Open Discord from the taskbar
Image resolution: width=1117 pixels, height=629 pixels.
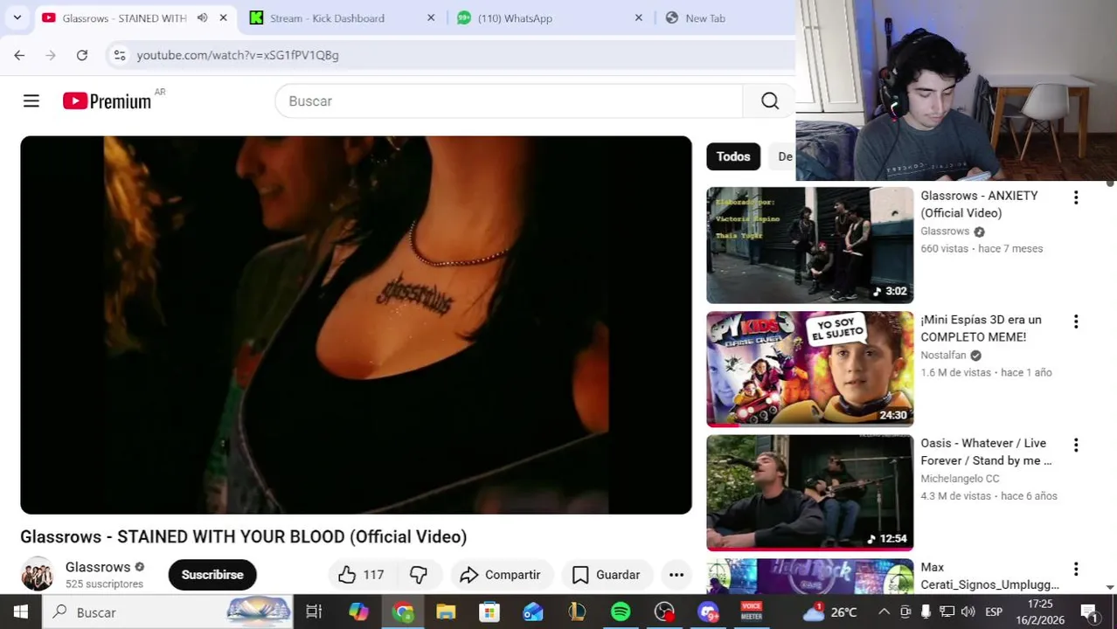[708, 612]
